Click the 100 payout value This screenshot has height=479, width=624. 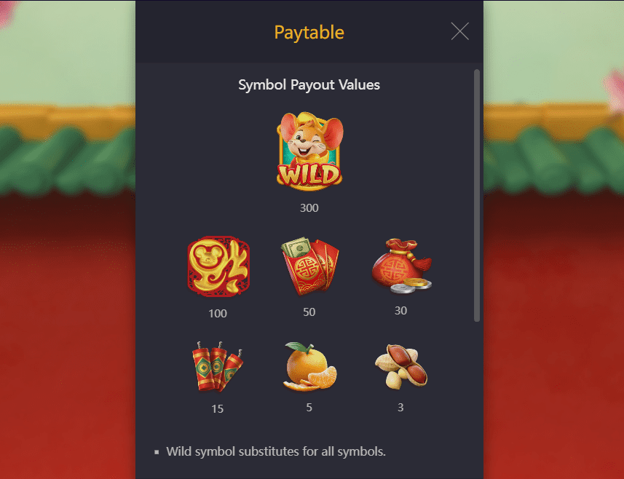(x=218, y=314)
